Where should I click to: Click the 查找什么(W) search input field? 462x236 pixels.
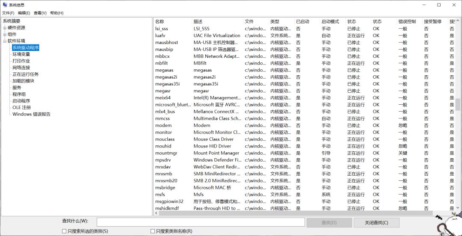pyautogui.click(x=201, y=222)
